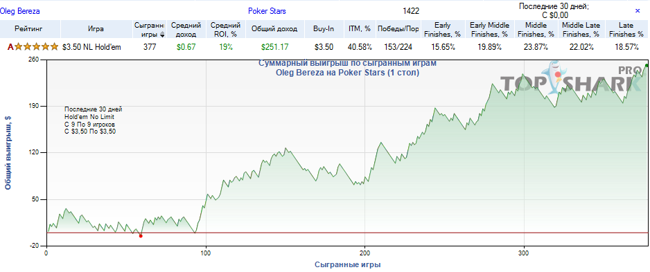
Task: Sort by Early Finishes, % column
Action: coord(443,29)
